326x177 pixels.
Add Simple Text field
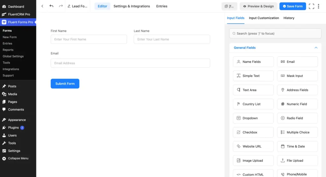(x=253, y=76)
